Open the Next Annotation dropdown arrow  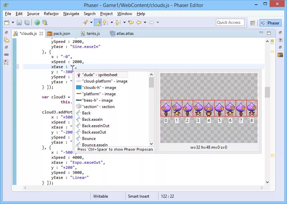tap(112, 22)
